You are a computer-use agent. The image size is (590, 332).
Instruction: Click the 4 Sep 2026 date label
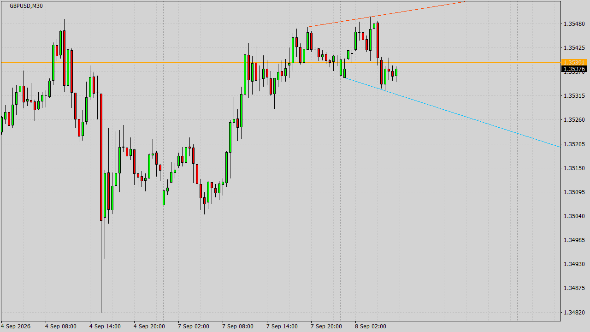pos(16,326)
